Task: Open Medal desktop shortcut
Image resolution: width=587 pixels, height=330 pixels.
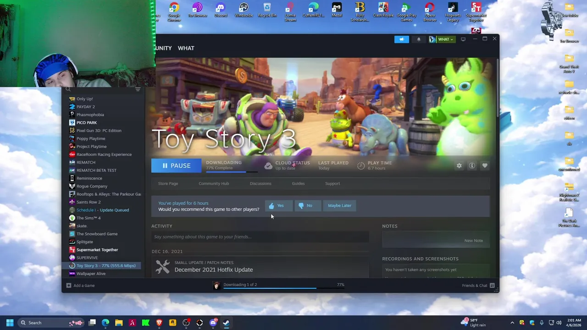Action: click(337, 10)
